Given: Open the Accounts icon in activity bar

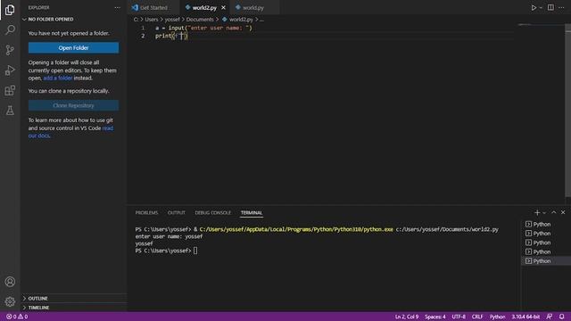Looking at the screenshot, I should (x=10, y=282).
